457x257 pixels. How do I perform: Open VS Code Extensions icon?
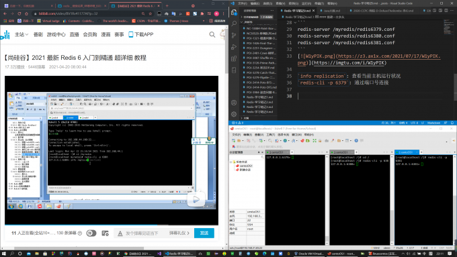pyautogui.click(x=234, y=58)
